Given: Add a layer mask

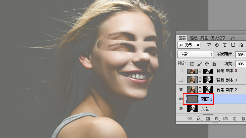Looking at the screenshot, I should tap(208, 118).
